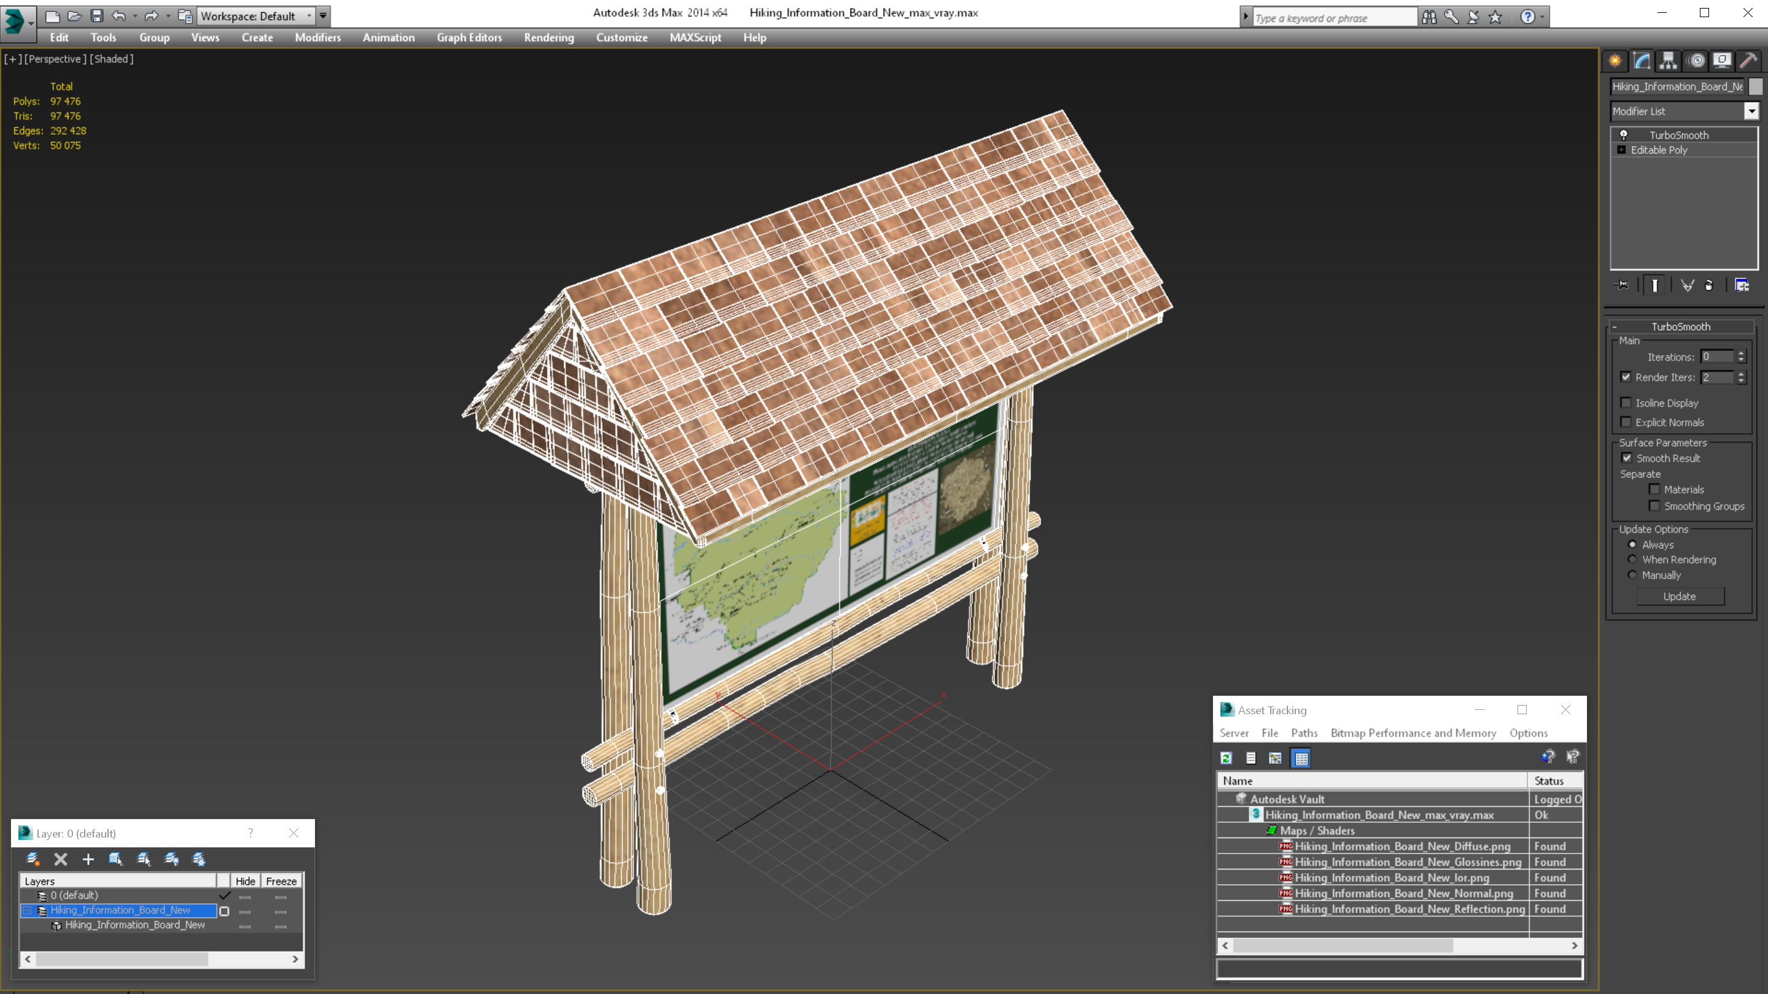This screenshot has width=1768, height=994.
Task: Open the Modify command panel tab
Action: [1642, 60]
